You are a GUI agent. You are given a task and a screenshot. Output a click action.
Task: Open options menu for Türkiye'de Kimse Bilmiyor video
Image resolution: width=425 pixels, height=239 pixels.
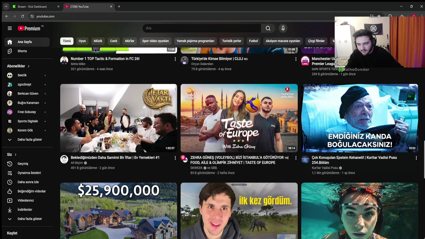coord(296,59)
